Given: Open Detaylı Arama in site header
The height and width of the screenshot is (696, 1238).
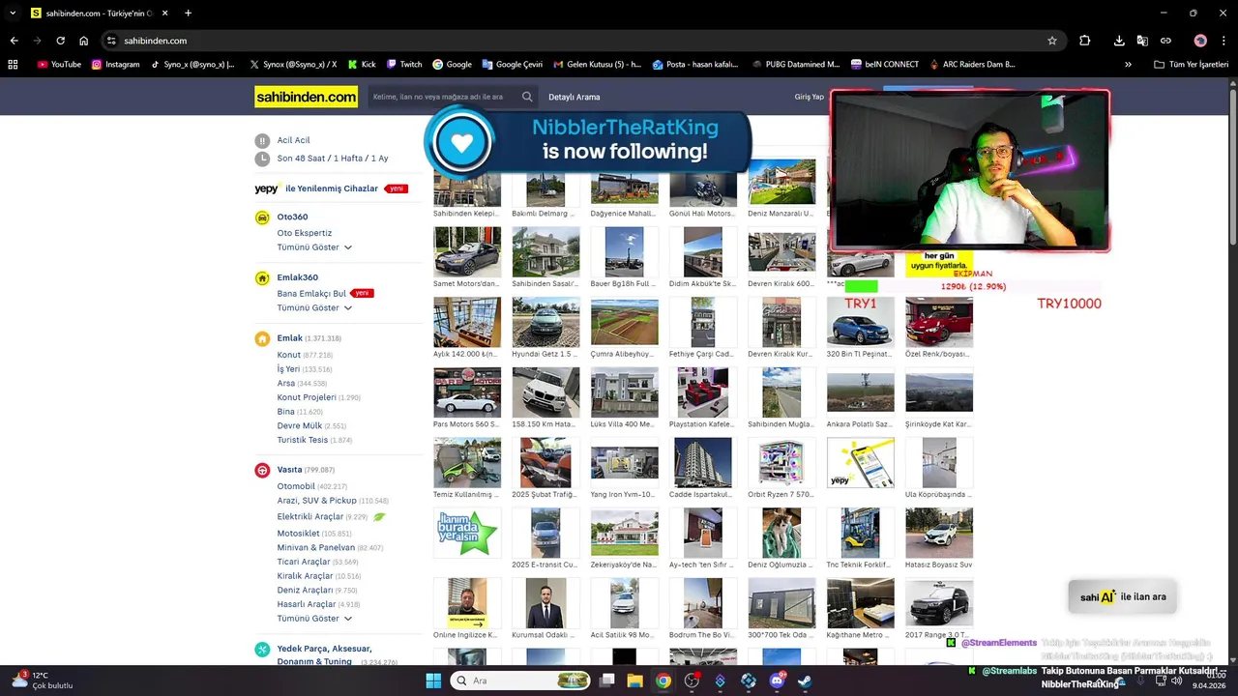Looking at the screenshot, I should coord(575,97).
